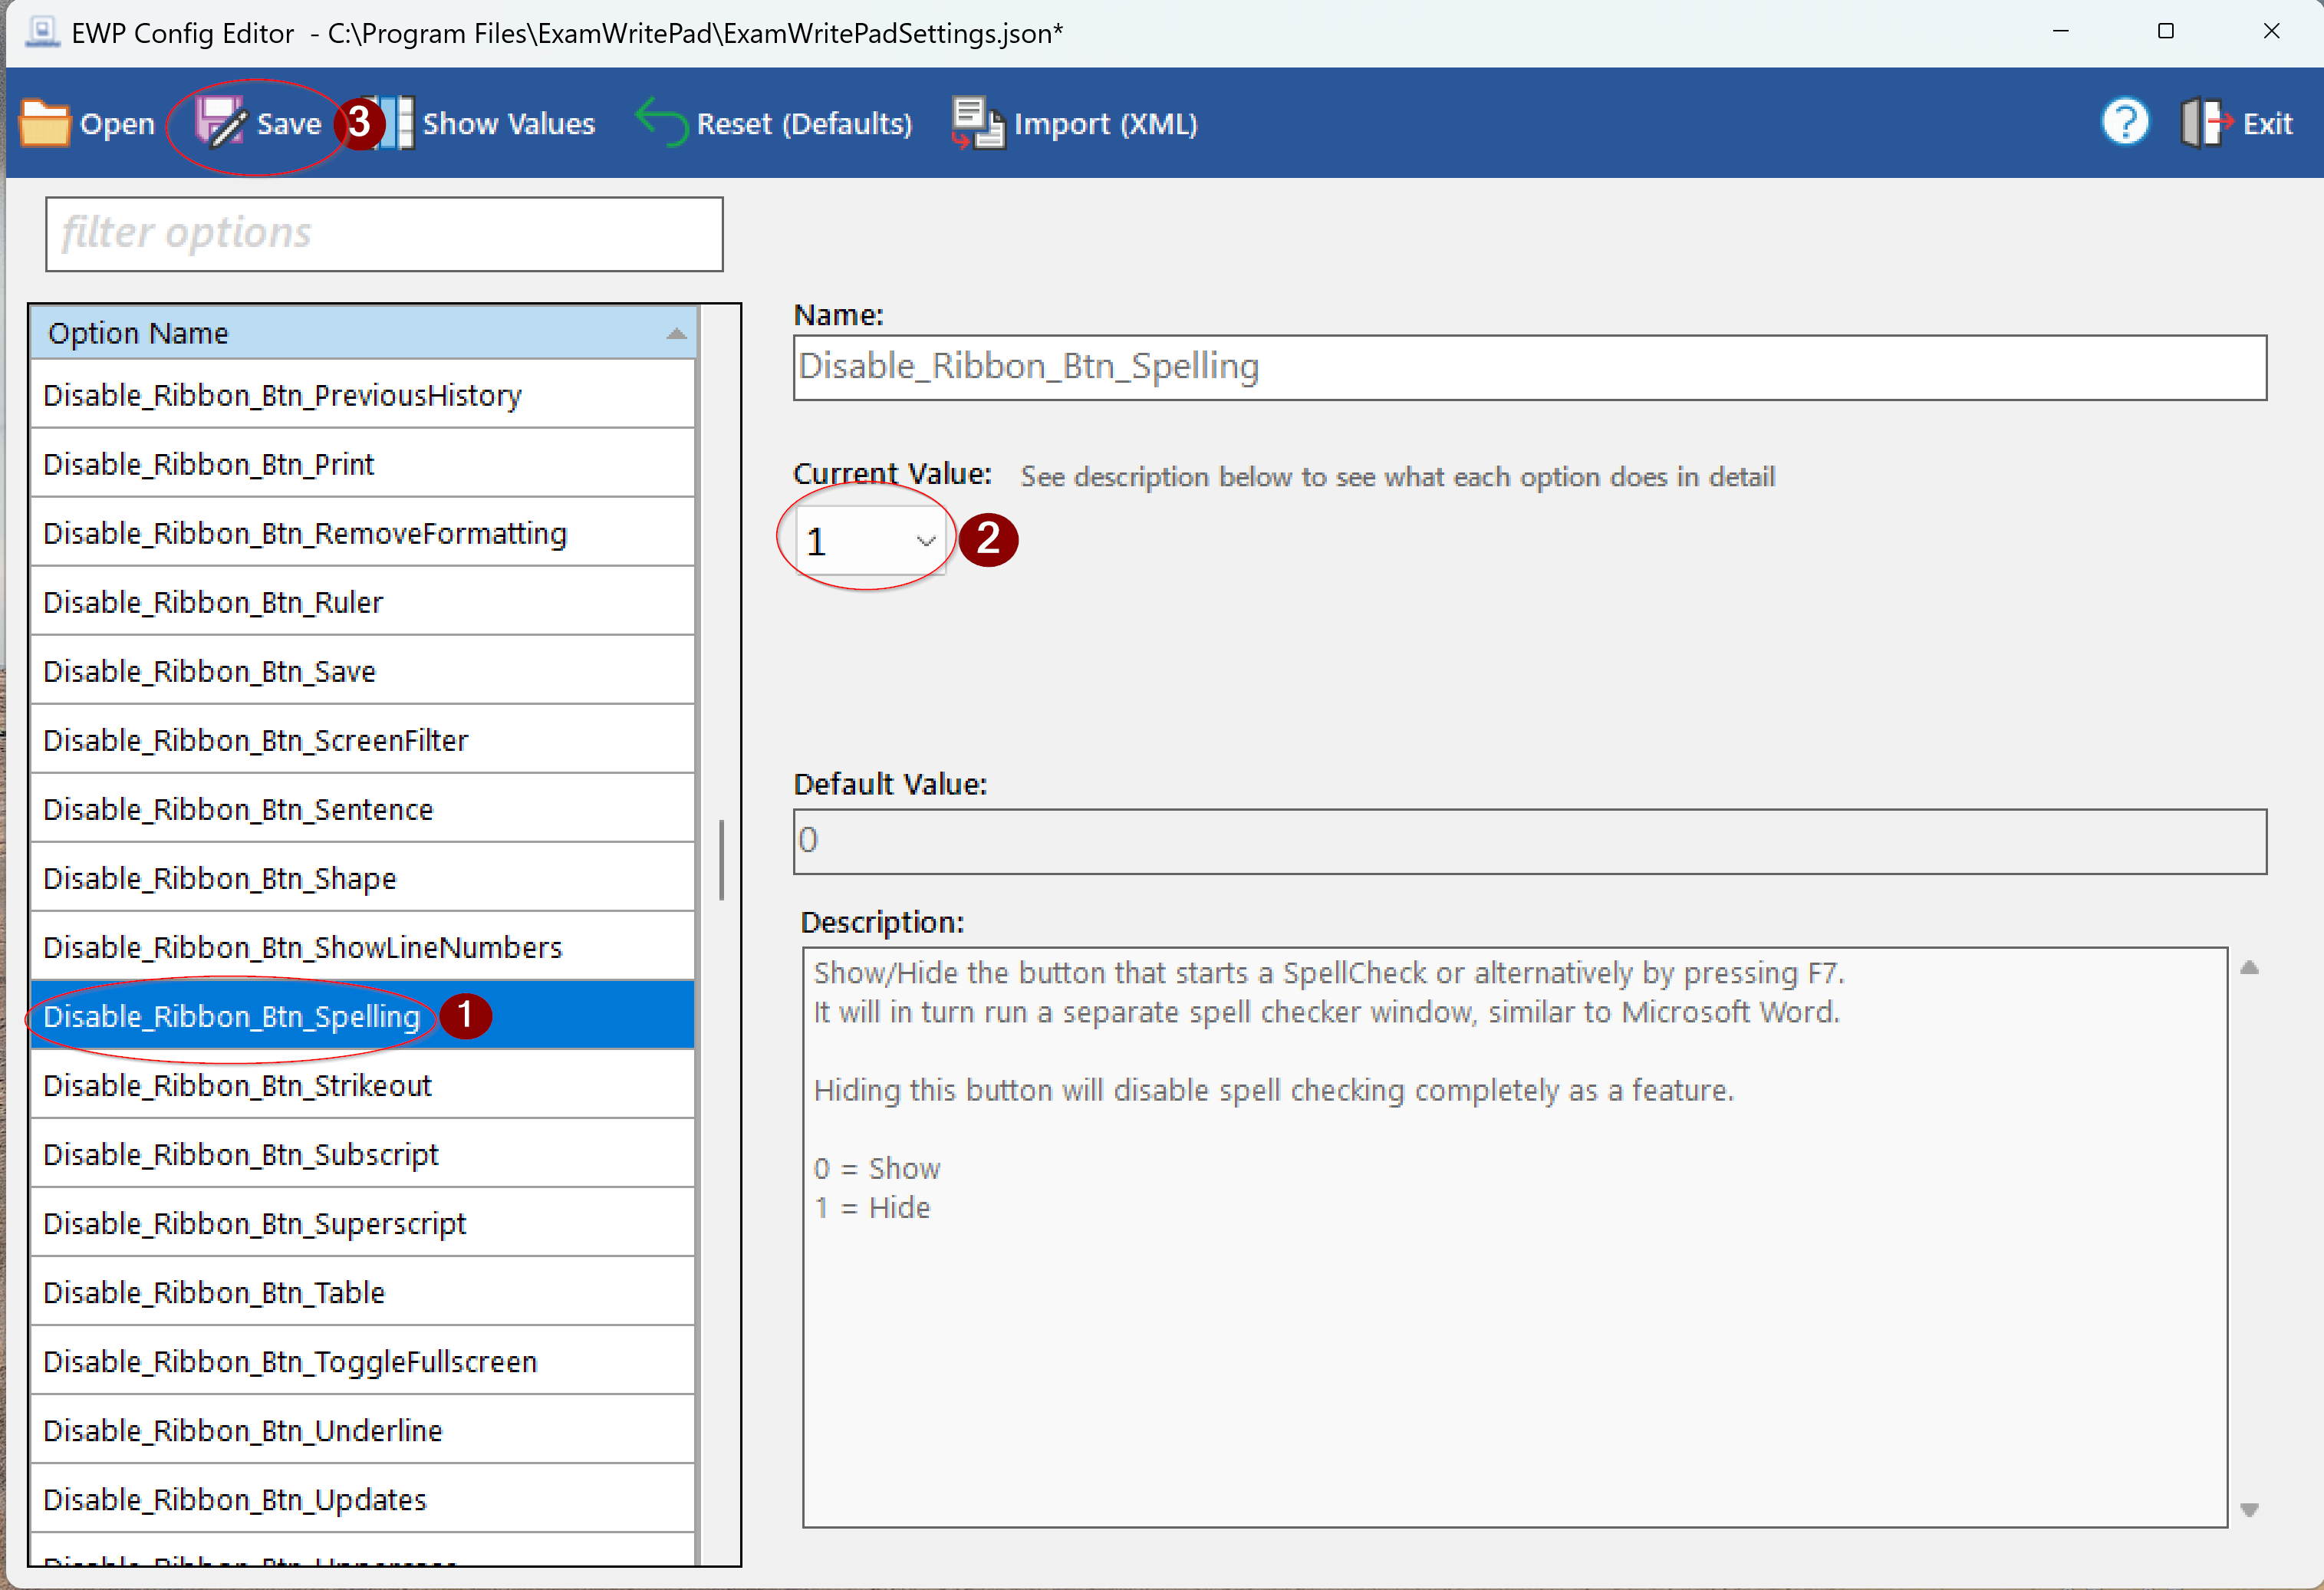Viewport: 2324px width, 1590px height.
Task: Click the Open folder icon
Action: pos(44,123)
